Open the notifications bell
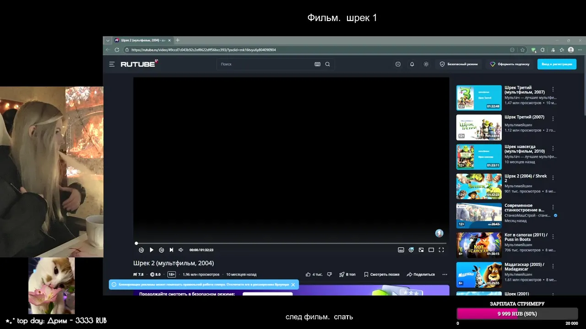The width and height of the screenshot is (586, 329). pyautogui.click(x=412, y=64)
